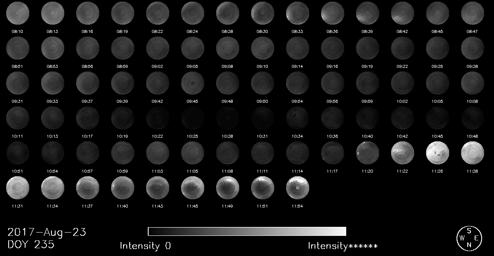Image resolution: width=494 pixels, height=256 pixels.
Task: Click the DOY 235 label
Action: pos(31,245)
